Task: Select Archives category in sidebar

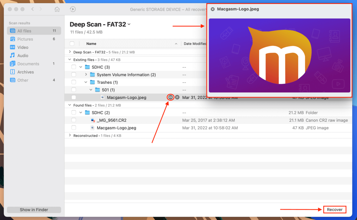Action: point(34,72)
